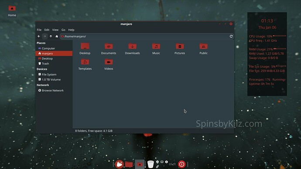This screenshot has height=169, width=301.
Task: Click the display tray icon in dock
Action: click(162, 162)
